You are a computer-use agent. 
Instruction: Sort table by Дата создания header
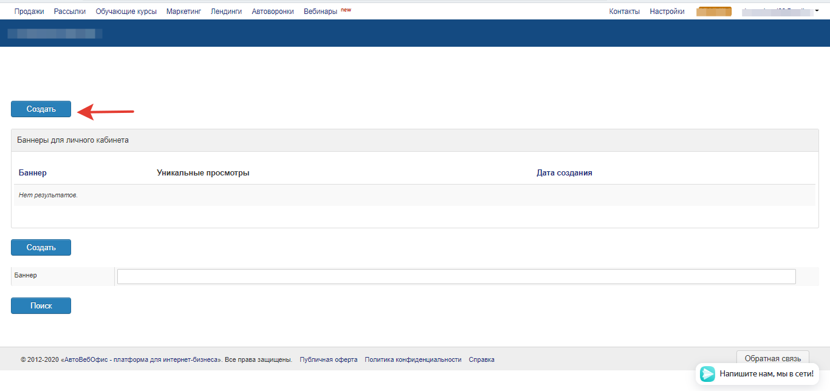pos(564,173)
